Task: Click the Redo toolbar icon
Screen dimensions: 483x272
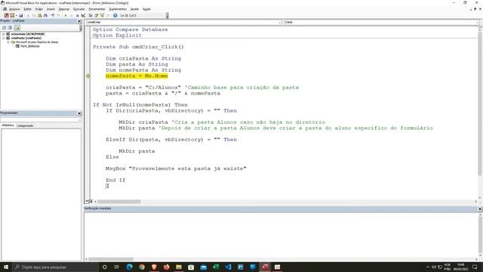Action: (59, 15)
